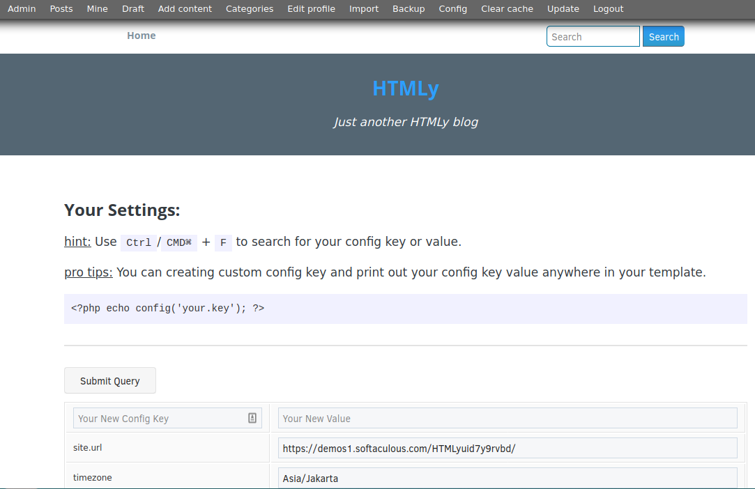Open the Admin menu item
Viewport: 755px width, 489px height.
pyautogui.click(x=22, y=8)
